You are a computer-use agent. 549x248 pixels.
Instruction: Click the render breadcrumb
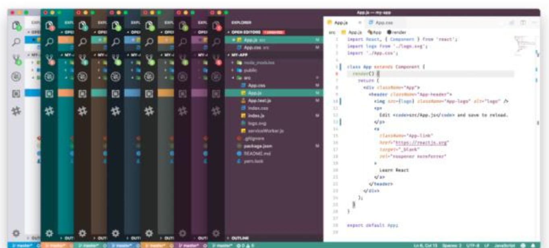397,32
